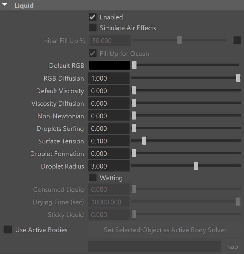Click the Droplet Radius slider handle
The height and width of the screenshot is (254, 244).
click(x=196, y=166)
